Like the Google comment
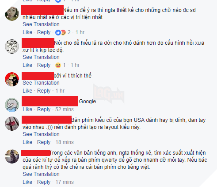 click(27, 109)
